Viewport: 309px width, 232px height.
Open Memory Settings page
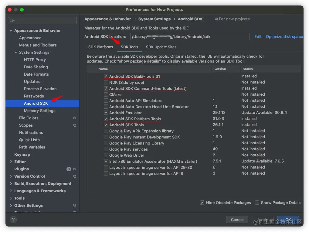pos(39,111)
